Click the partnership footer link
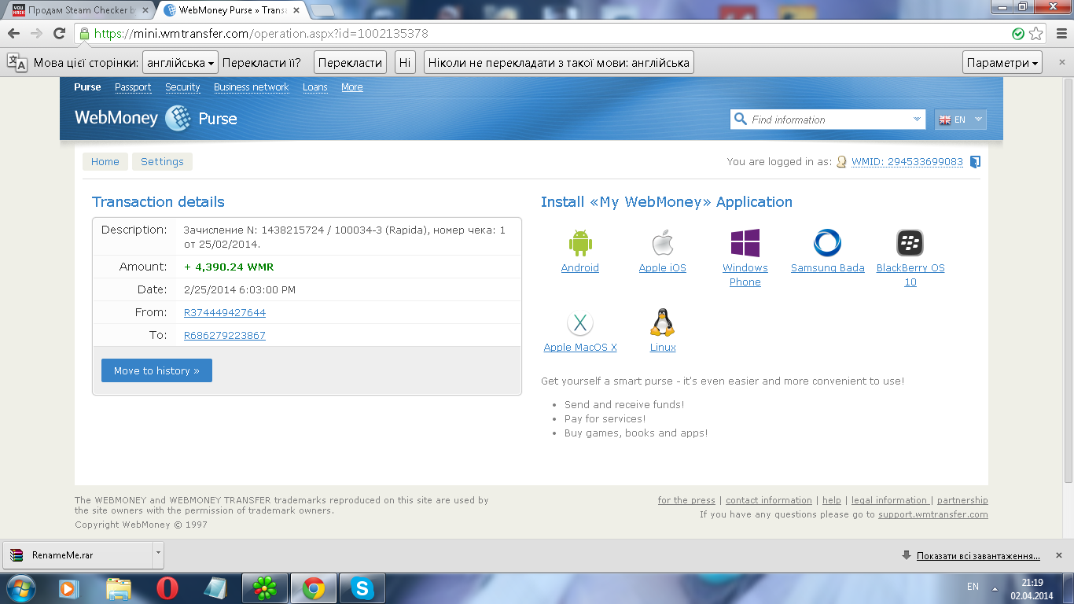Image resolution: width=1074 pixels, height=604 pixels. [x=962, y=500]
